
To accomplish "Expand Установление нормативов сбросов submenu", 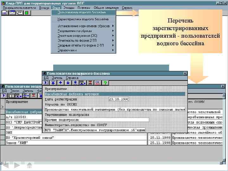I will 83,26.
